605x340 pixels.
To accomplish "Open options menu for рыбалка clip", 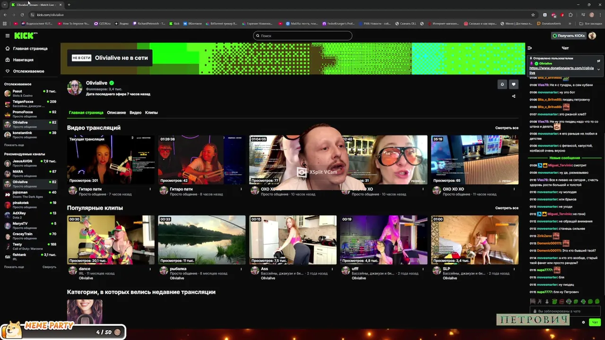I will coord(241,269).
